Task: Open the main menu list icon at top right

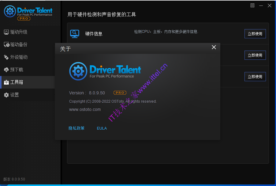Action: 252,6
